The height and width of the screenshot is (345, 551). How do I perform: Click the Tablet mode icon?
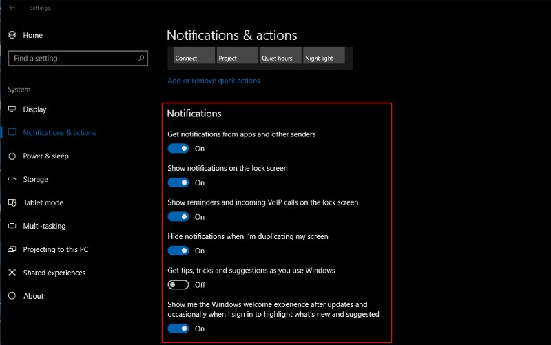12,202
